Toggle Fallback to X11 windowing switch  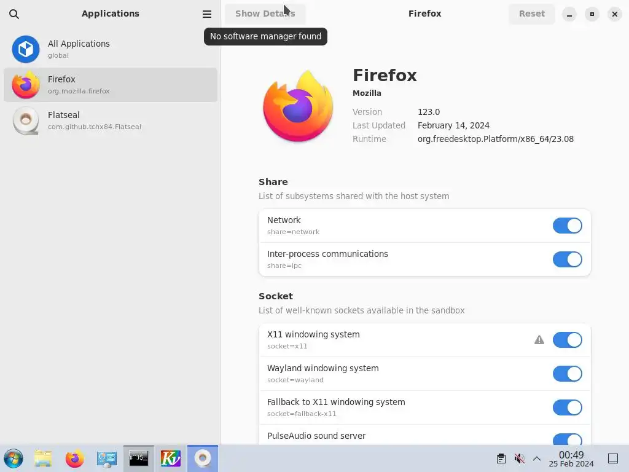[567, 407]
